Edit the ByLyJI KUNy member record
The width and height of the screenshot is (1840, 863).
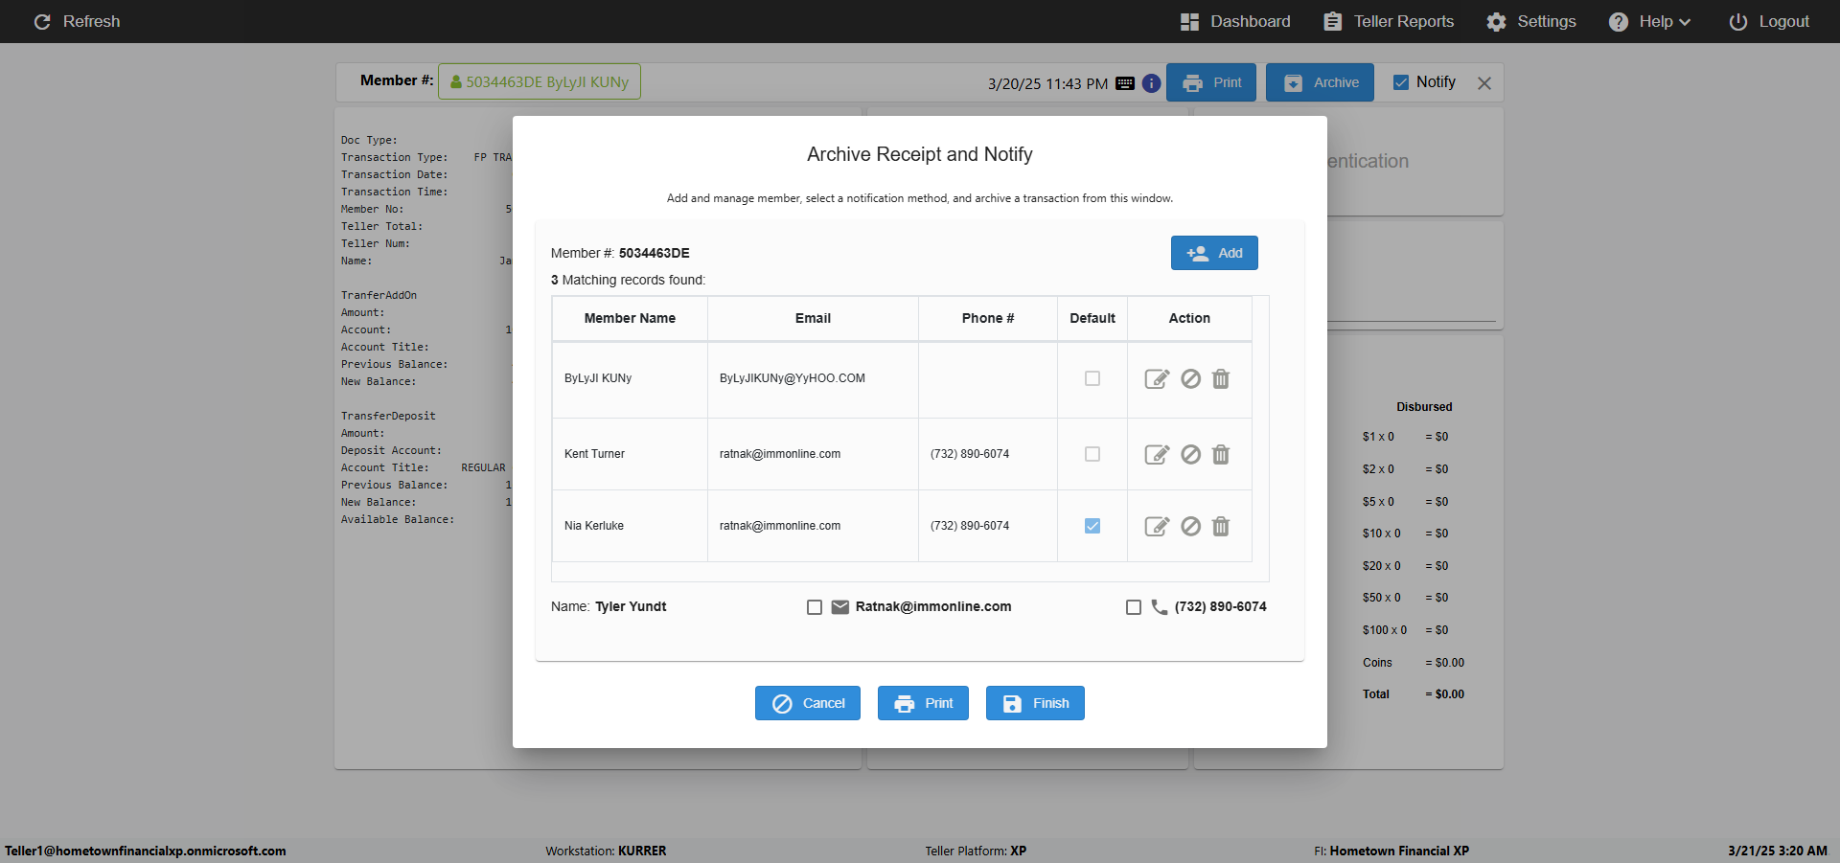click(1157, 379)
